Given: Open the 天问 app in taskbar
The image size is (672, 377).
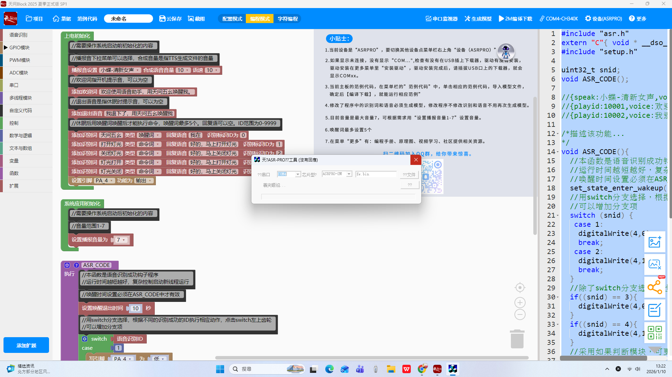Looking at the screenshot, I should [x=437, y=369].
